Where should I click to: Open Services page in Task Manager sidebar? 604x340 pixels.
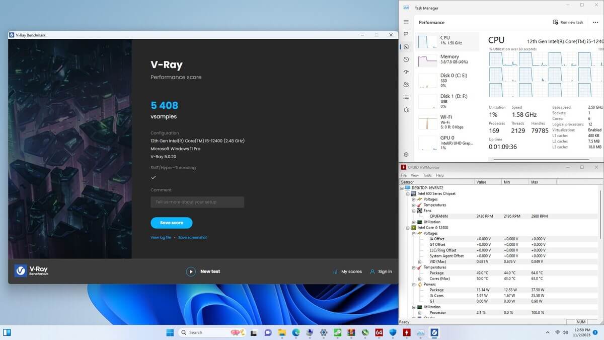(406, 110)
